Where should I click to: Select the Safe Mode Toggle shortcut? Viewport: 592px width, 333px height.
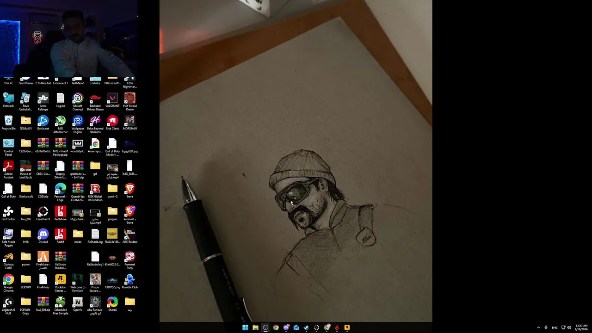(8, 238)
